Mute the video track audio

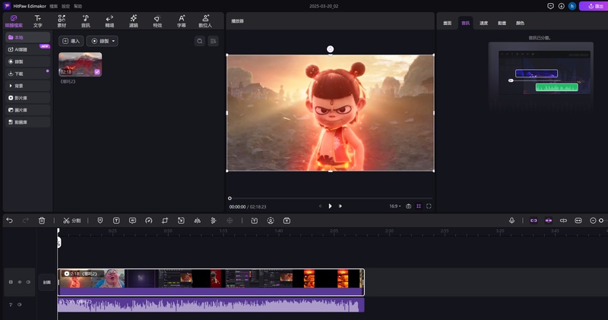coord(28,282)
